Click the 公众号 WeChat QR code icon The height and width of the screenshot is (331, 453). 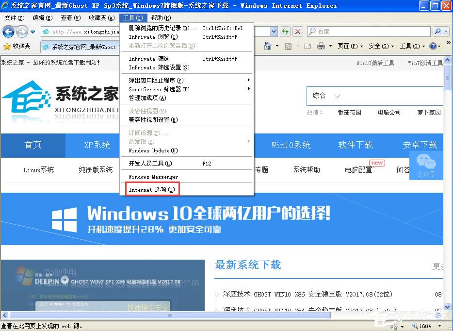click(426, 165)
